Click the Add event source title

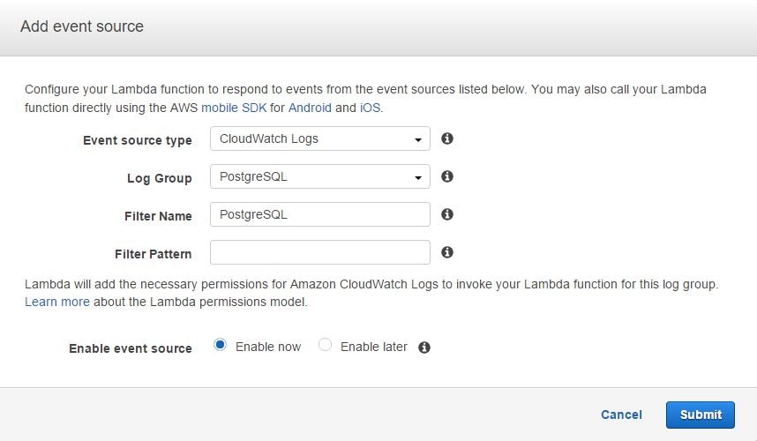pyautogui.click(x=82, y=26)
